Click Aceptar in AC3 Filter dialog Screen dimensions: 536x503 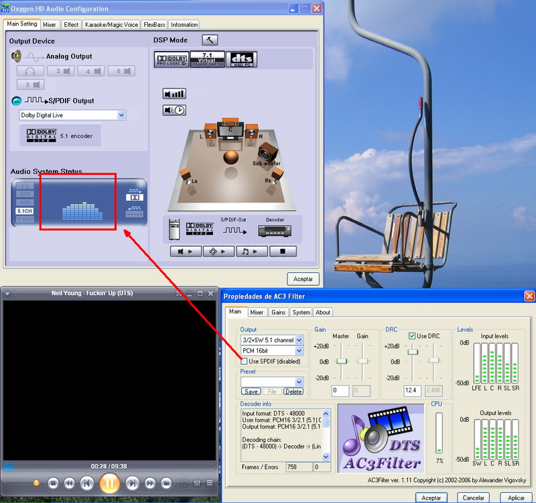(431, 498)
